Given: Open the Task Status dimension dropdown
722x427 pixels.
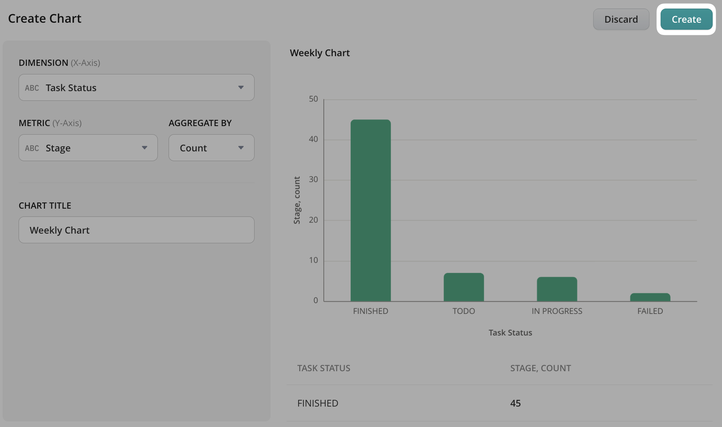Looking at the screenshot, I should [x=136, y=87].
